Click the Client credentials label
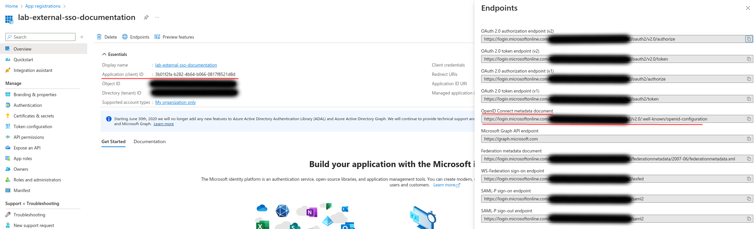 (x=448, y=65)
